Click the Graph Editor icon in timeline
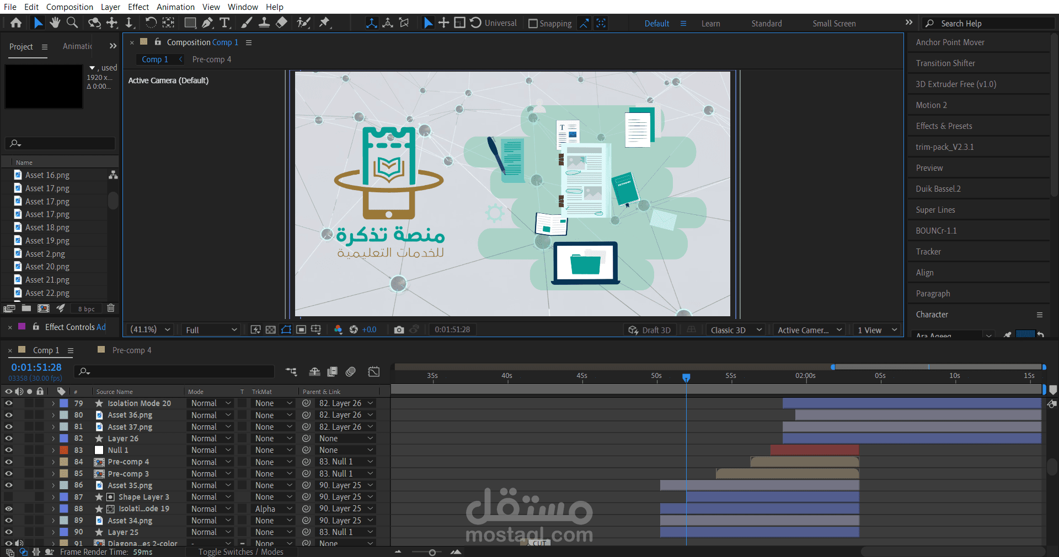The height and width of the screenshot is (557, 1059). 374,372
